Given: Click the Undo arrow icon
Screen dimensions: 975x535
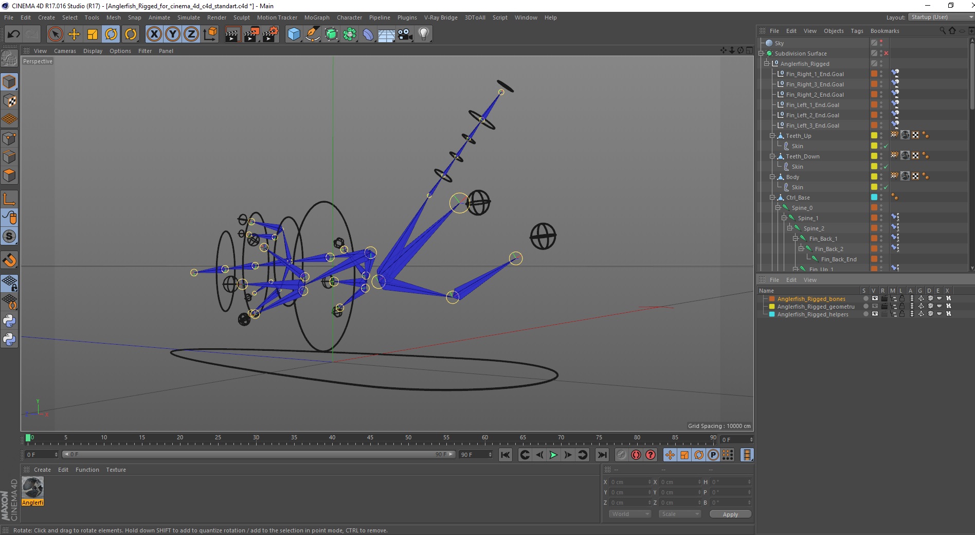Looking at the screenshot, I should pyautogui.click(x=13, y=34).
